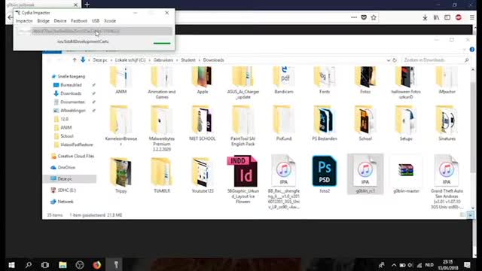482x271 pixels.
Task: Open the Firefox downloads arrow
Action: tap(425, 17)
